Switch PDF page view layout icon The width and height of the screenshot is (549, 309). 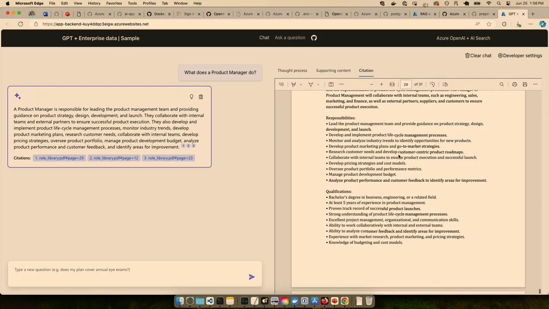point(445,85)
